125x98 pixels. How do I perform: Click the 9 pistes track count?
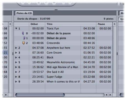[x=108, y=19]
